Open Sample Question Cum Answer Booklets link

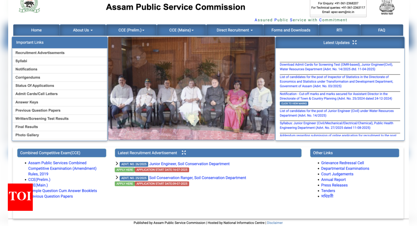[65, 191]
